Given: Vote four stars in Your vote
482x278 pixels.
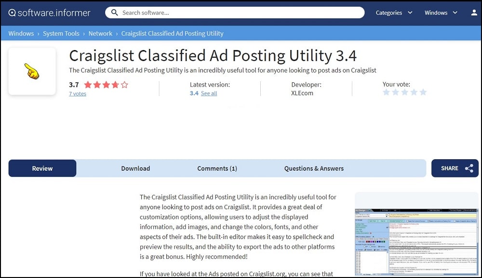Looking at the screenshot, I should (x=414, y=92).
